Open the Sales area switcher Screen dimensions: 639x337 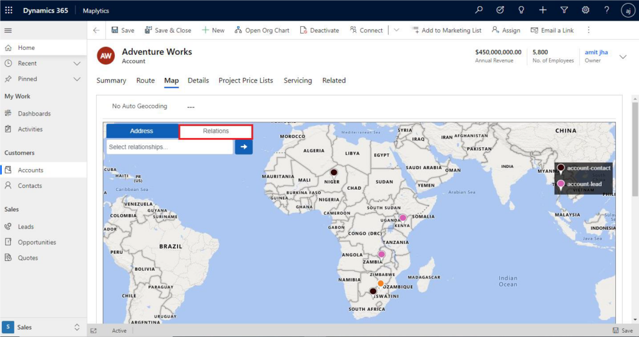tap(43, 327)
